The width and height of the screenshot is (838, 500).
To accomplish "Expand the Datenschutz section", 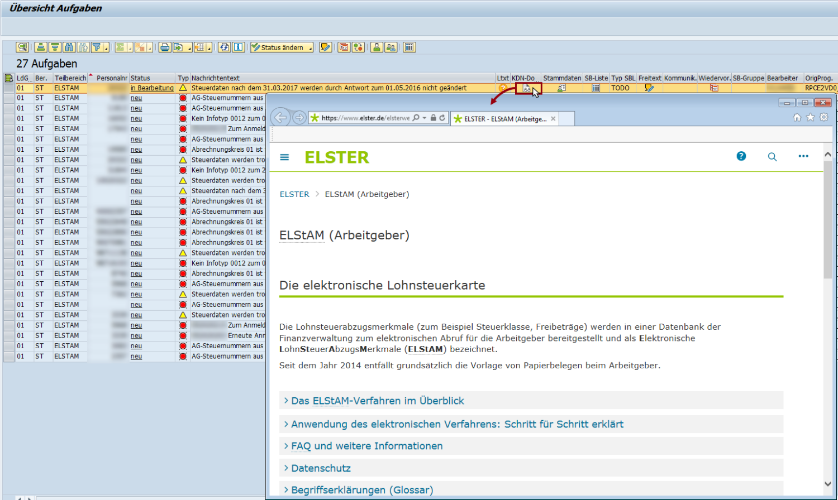I will (531, 468).
